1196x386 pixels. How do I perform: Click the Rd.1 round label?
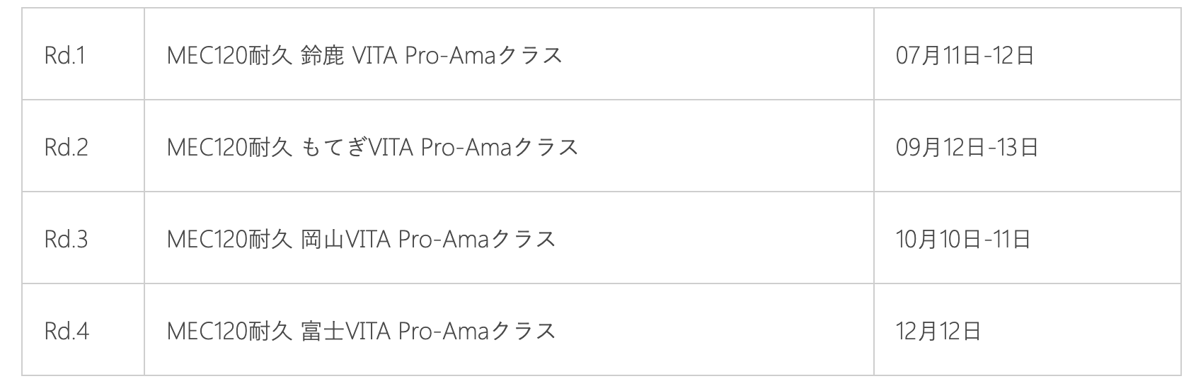click(64, 55)
